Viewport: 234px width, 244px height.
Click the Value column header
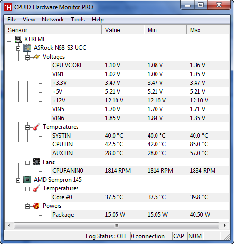123,30
